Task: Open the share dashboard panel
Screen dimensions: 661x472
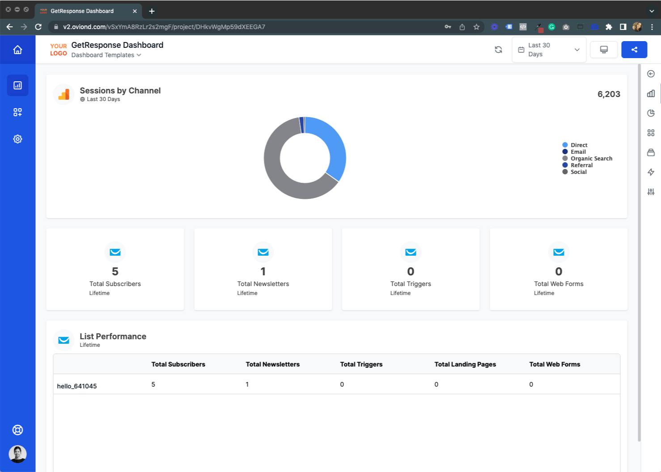Action: 634,50
